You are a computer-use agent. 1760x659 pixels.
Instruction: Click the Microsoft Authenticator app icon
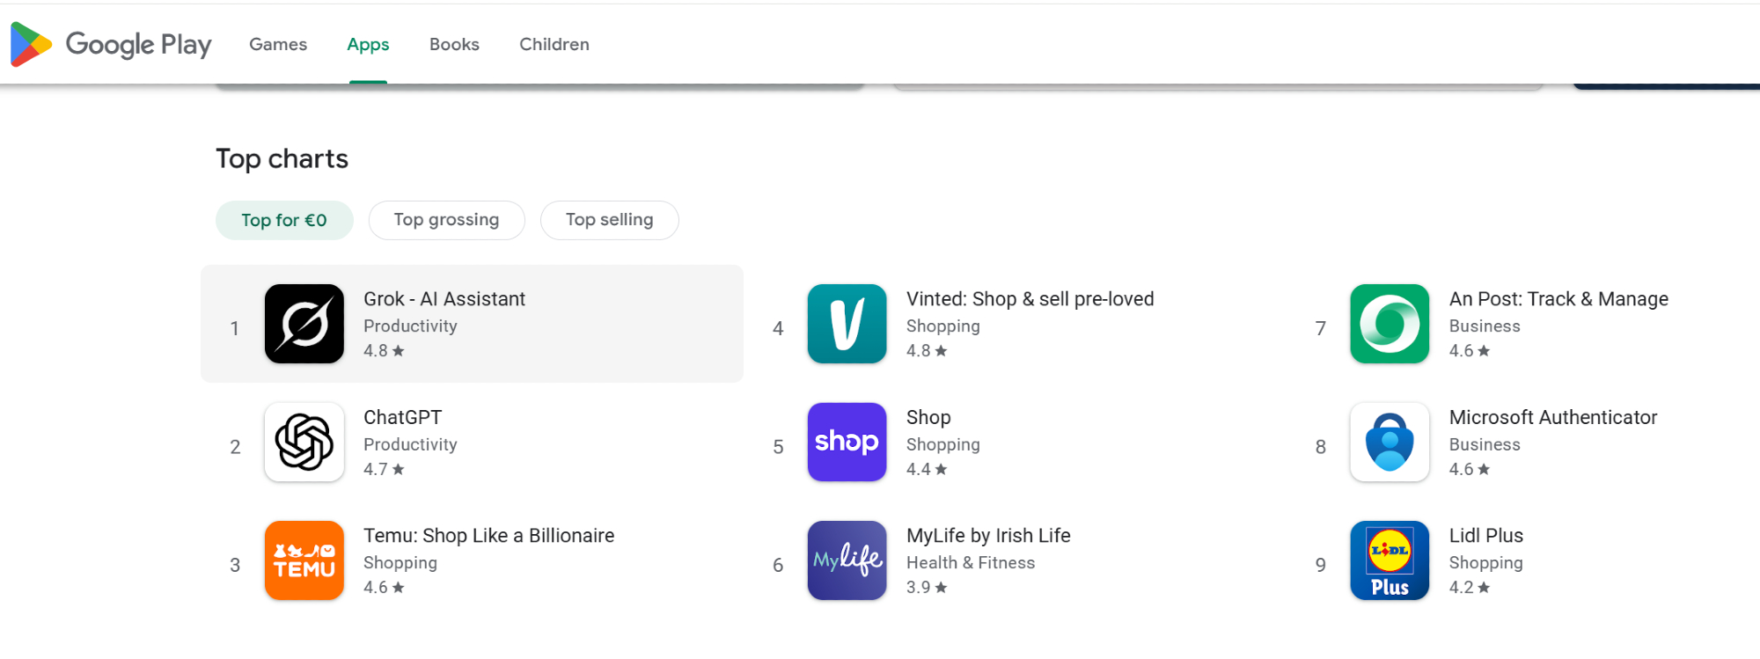tap(1390, 442)
